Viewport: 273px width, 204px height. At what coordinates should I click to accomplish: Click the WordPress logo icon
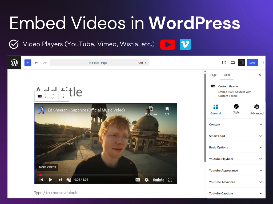[14, 63]
